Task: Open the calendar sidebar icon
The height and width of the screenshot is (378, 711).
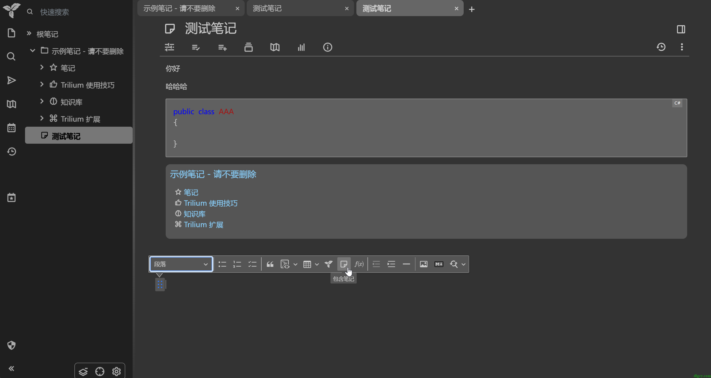Action: (11, 128)
